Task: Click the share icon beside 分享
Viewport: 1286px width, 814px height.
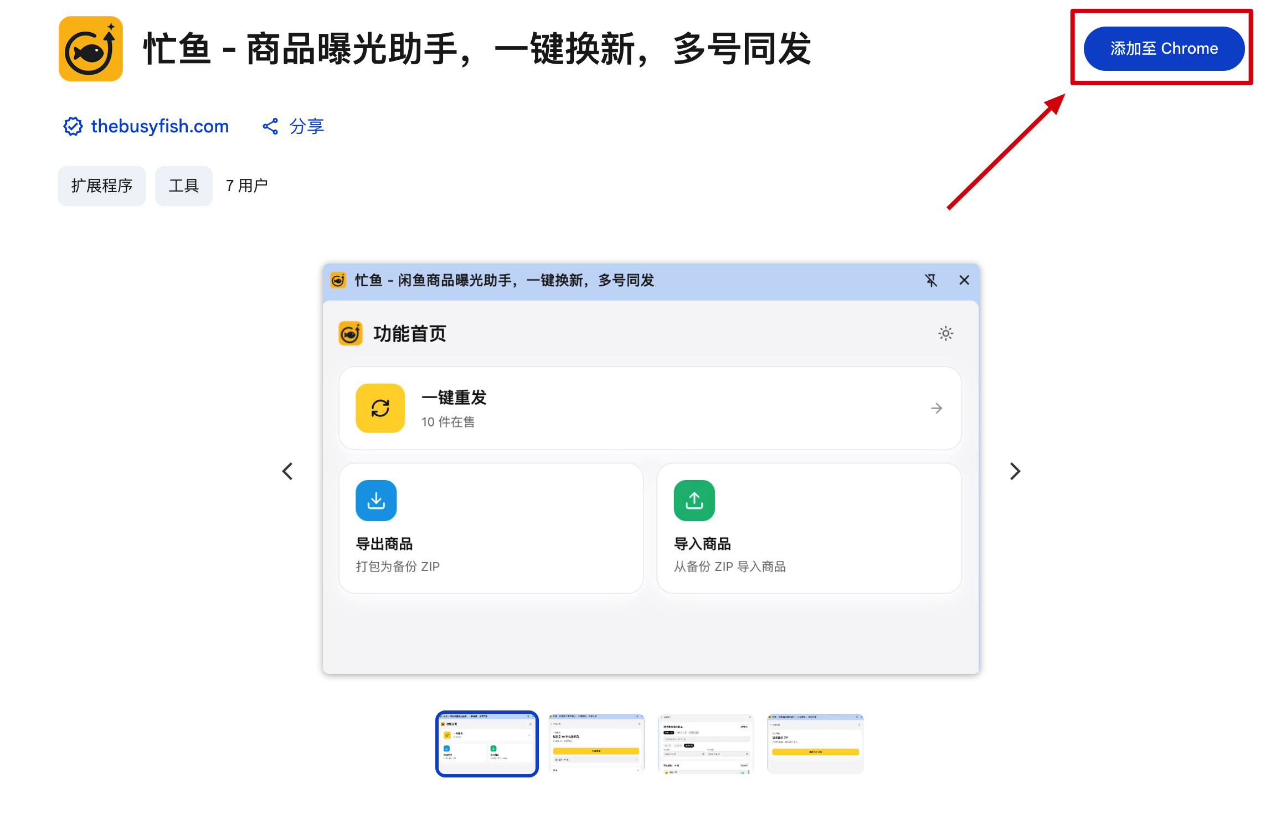Action: pos(270,126)
